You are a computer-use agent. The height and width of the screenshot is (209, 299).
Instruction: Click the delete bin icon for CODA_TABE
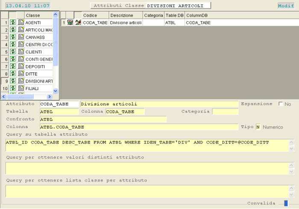70,23
